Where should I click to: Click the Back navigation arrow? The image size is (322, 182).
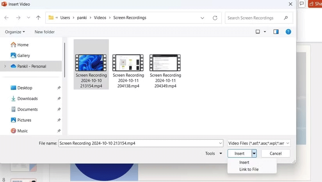point(7,18)
